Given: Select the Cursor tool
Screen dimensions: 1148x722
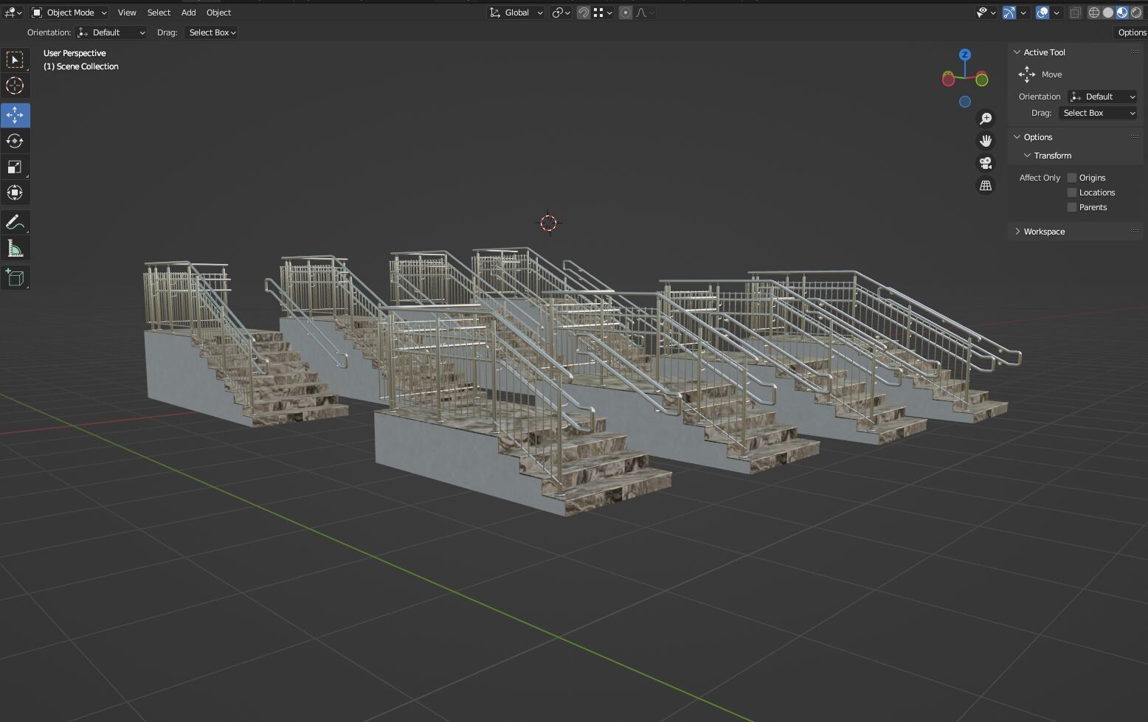Looking at the screenshot, I should pyautogui.click(x=15, y=86).
